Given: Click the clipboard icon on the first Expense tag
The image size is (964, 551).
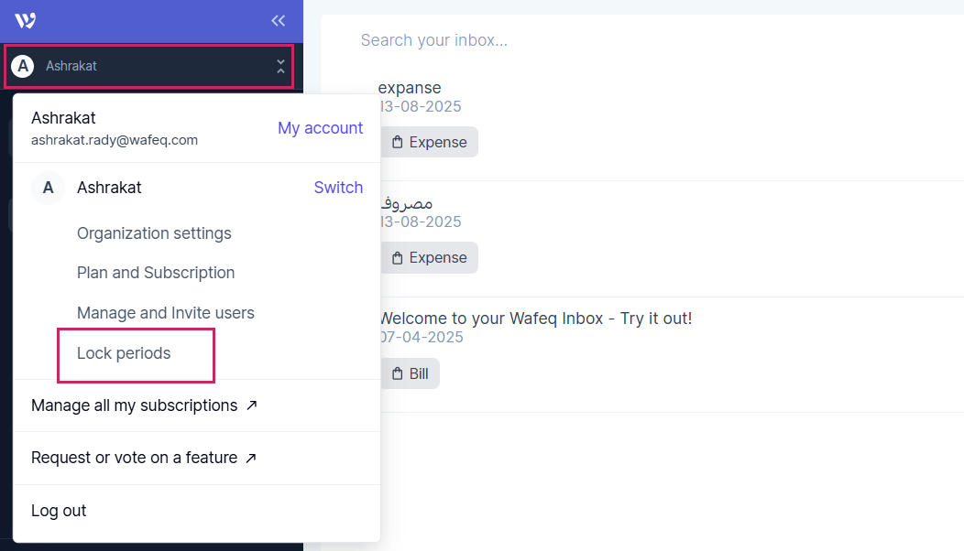Looking at the screenshot, I should (398, 143).
